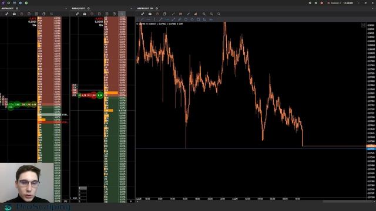This screenshot has height=211, width=376.
Task: Click the green 8.3K trade bubble in the ARPA/USDT panel
Action: click(x=100, y=95)
